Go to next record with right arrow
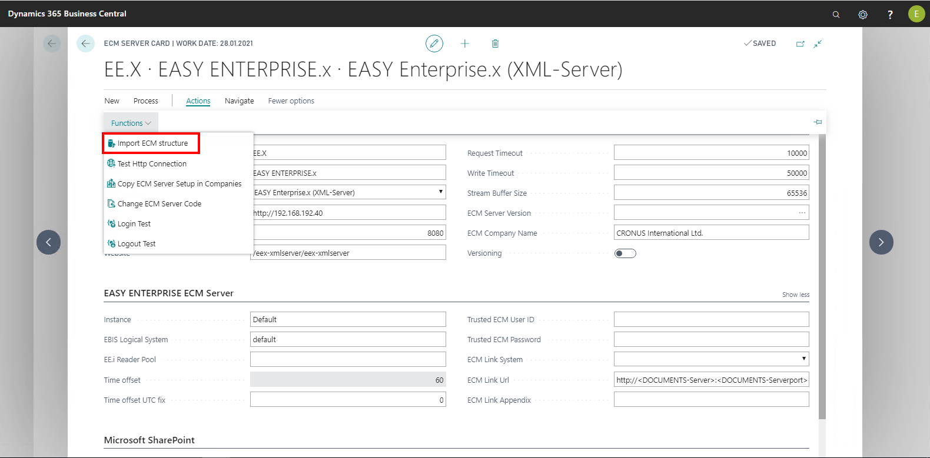This screenshot has width=930, height=458. coord(881,242)
